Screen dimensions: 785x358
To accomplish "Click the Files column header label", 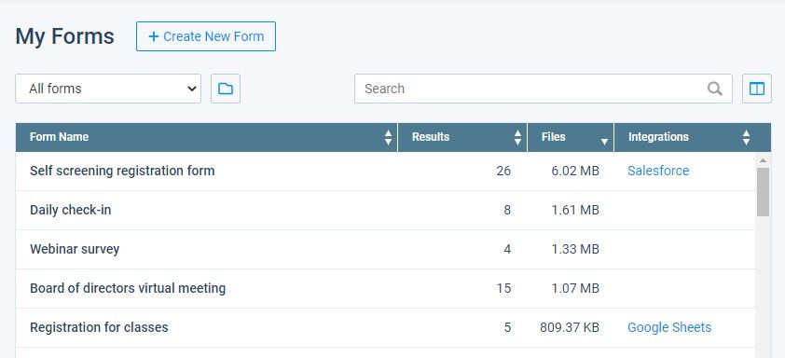I will pyautogui.click(x=553, y=137).
